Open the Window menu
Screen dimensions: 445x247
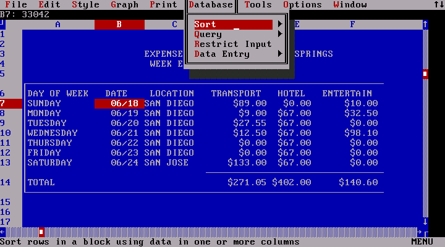coord(350,5)
